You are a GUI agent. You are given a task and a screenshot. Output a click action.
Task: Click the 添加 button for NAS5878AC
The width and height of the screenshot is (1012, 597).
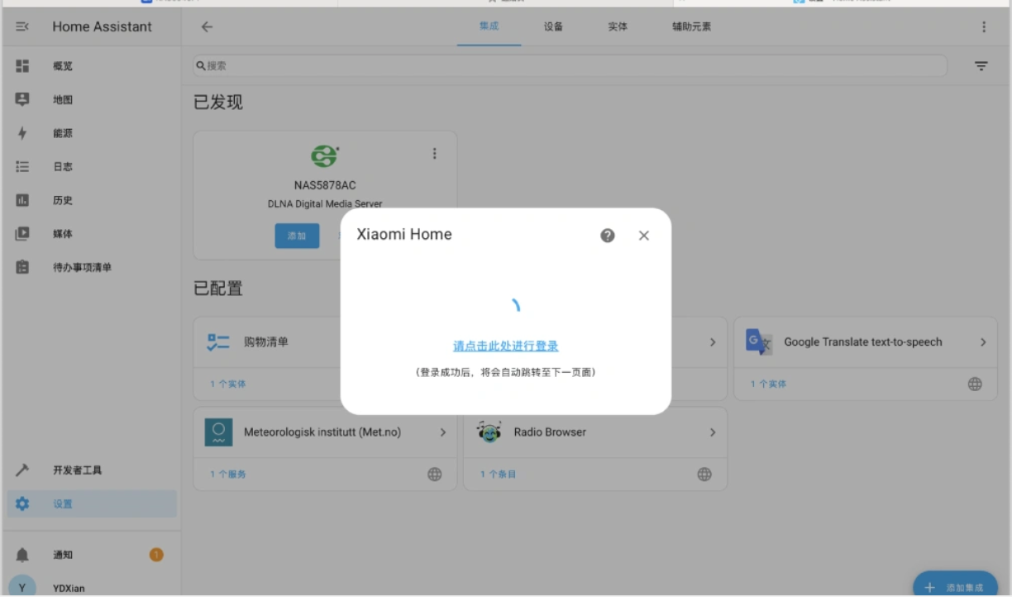297,236
